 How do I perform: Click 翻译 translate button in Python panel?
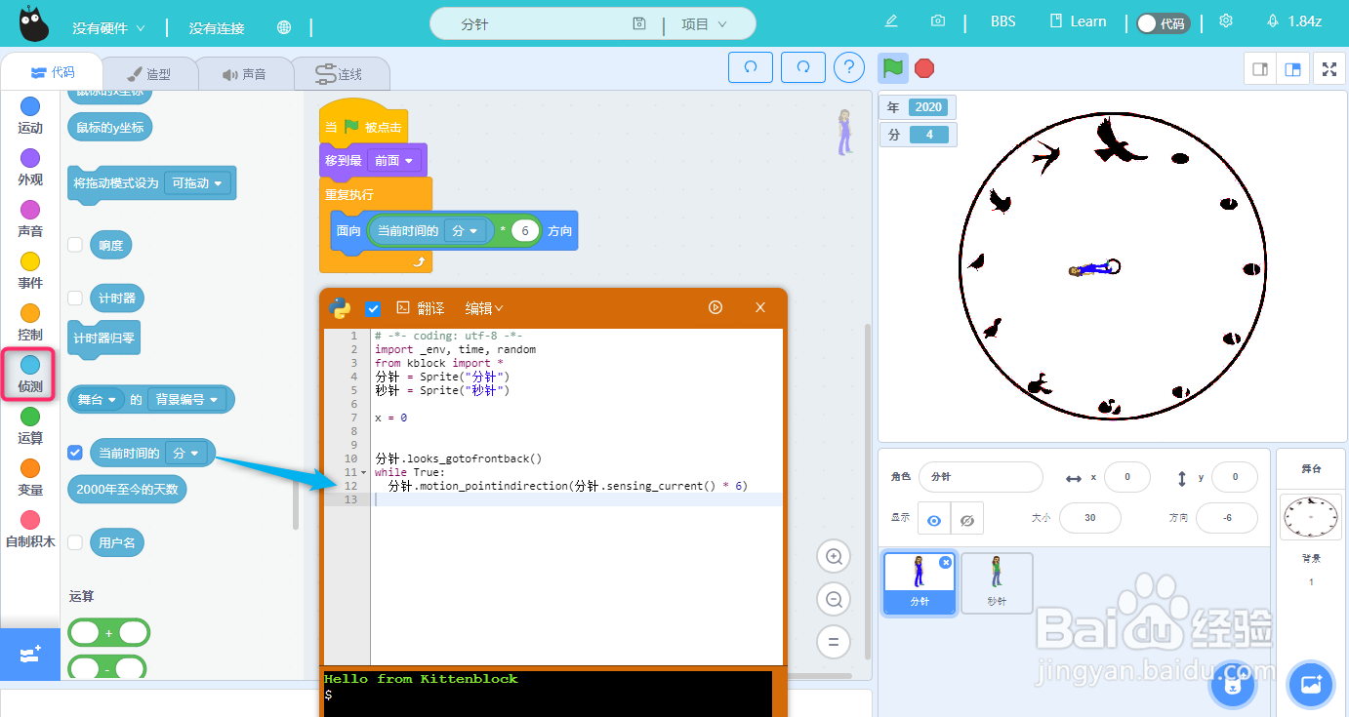coord(420,308)
